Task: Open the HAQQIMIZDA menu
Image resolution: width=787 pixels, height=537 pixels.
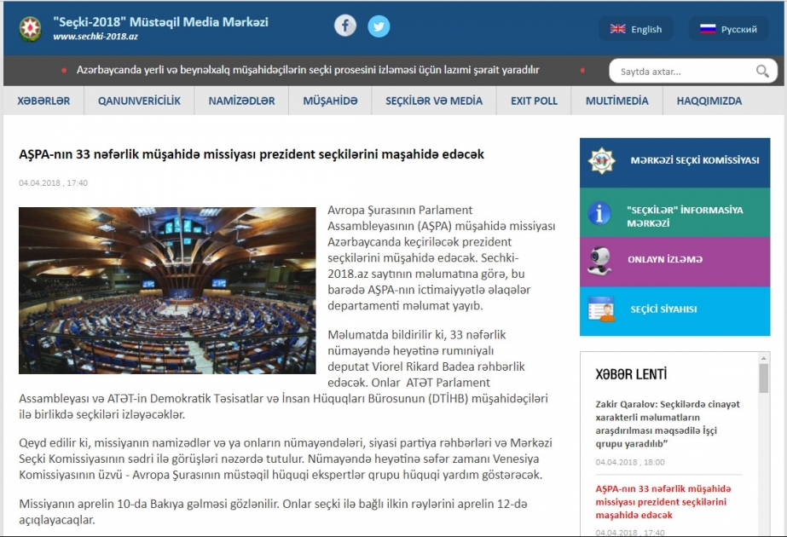Action: (x=709, y=101)
